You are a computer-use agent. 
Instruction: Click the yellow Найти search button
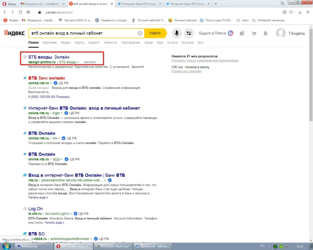tap(155, 33)
